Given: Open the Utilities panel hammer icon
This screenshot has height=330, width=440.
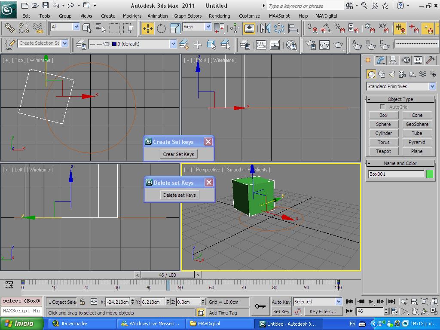Looking at the screenshot, I should click(430, 60).
